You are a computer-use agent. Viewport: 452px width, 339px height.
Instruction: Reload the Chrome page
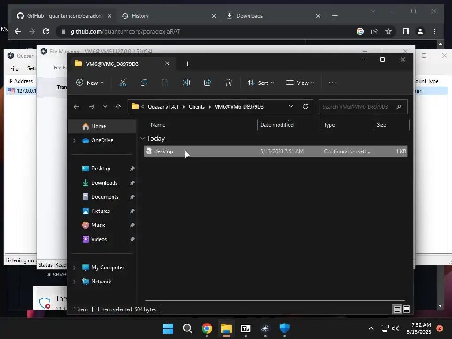click(46, 31)
